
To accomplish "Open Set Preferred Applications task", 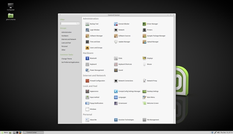I will pyautogui.click(x=70, y=62).
